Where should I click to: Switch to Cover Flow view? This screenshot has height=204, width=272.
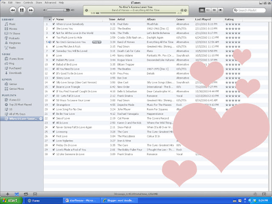tap(220, 10)
